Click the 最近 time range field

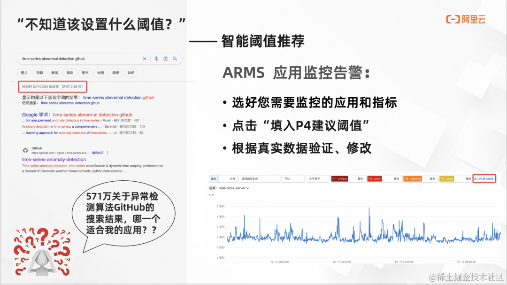click(x=223, y=178)
